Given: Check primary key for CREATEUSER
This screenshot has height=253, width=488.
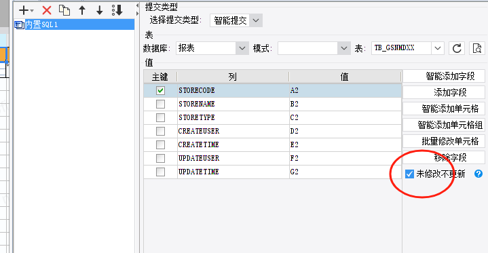Looking at the screenshot, I should click(160, 131).
